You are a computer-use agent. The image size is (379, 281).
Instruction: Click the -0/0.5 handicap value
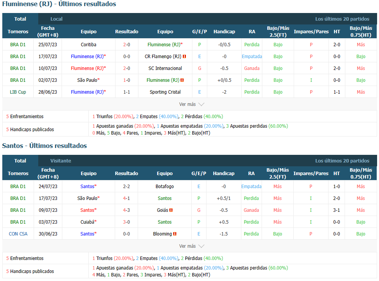[x=224, y=44]
